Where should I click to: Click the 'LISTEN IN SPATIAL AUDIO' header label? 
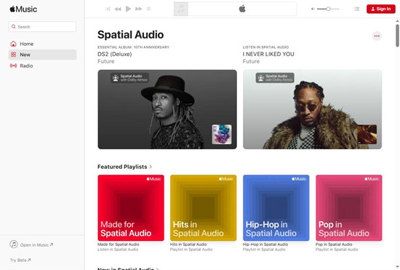(265, 47)
